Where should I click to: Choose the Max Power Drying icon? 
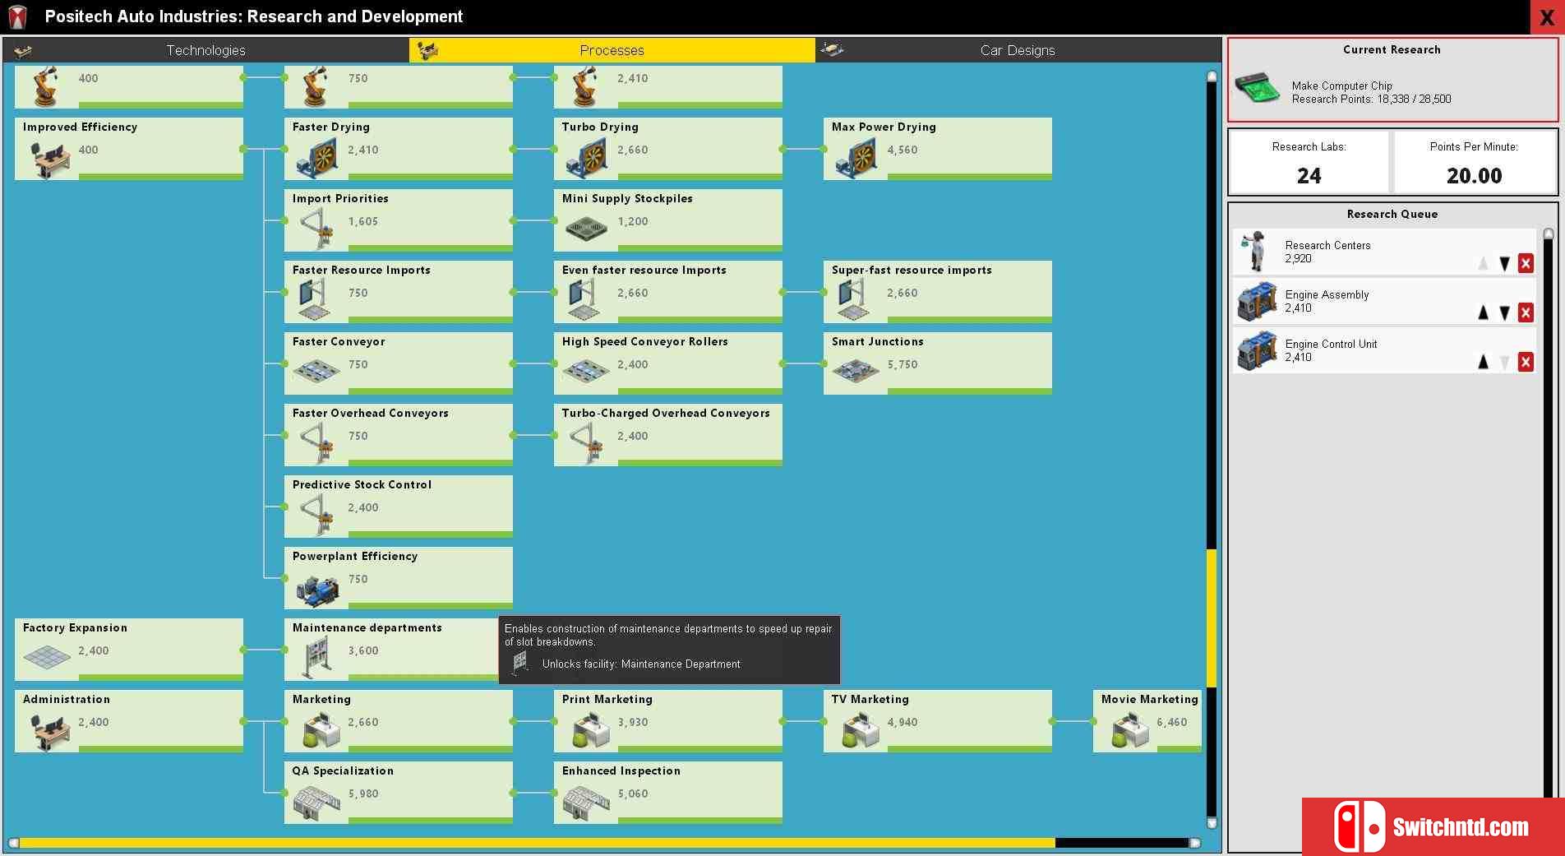pyautogui.click(x=856, y=158)
